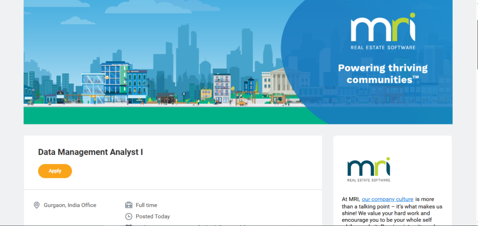Click the 'Full time' employment type text
The width and height of the screenshot is (478, 226).
(146, 205)
